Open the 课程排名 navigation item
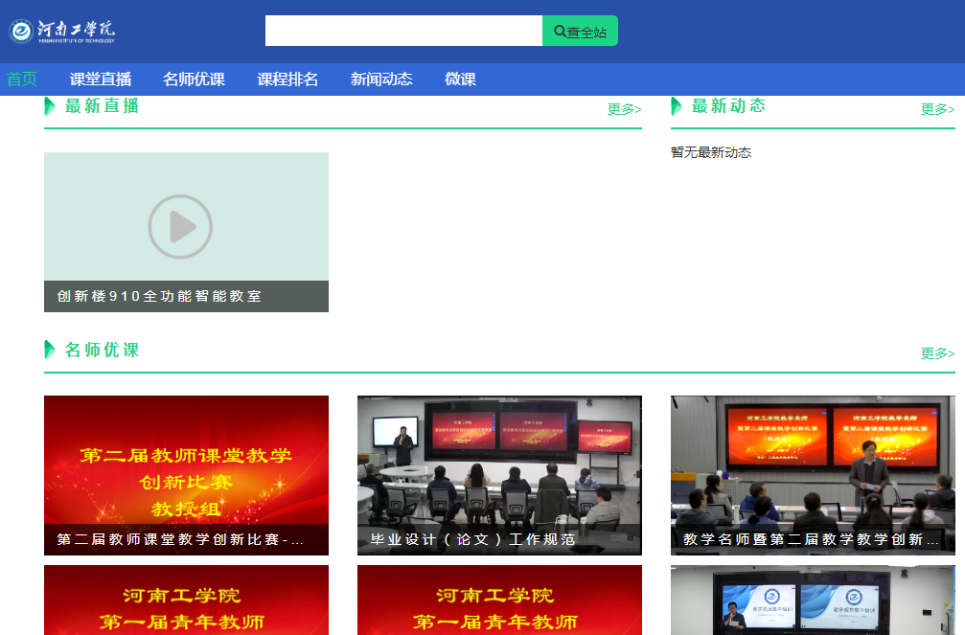Screen dimensions: 965x635 (x=287, y=79)
